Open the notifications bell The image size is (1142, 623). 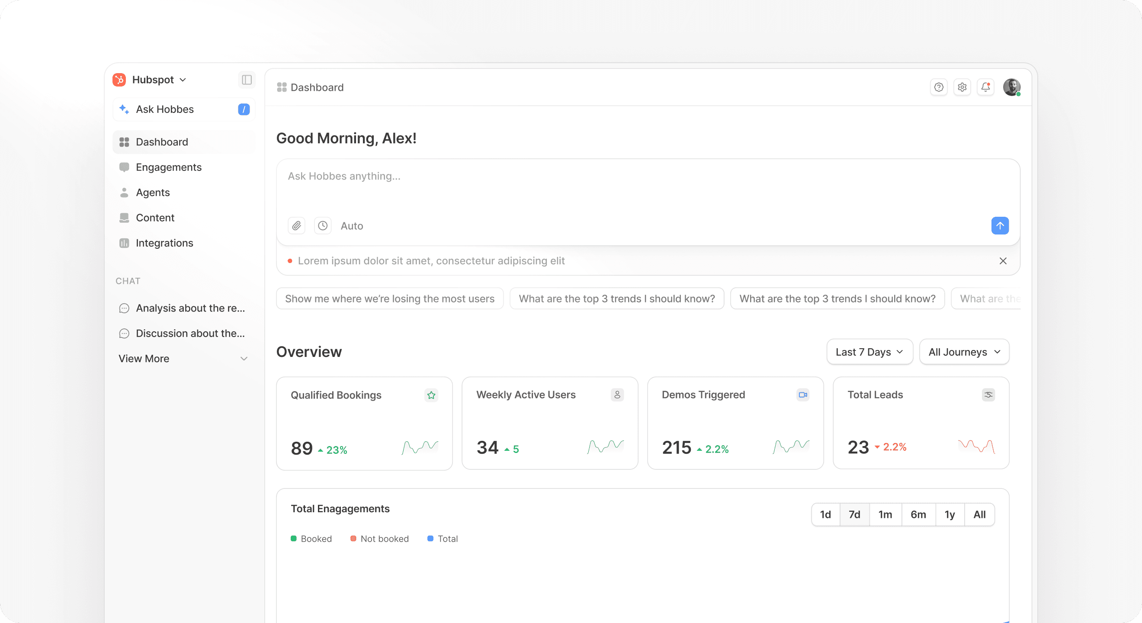(985, 87)
